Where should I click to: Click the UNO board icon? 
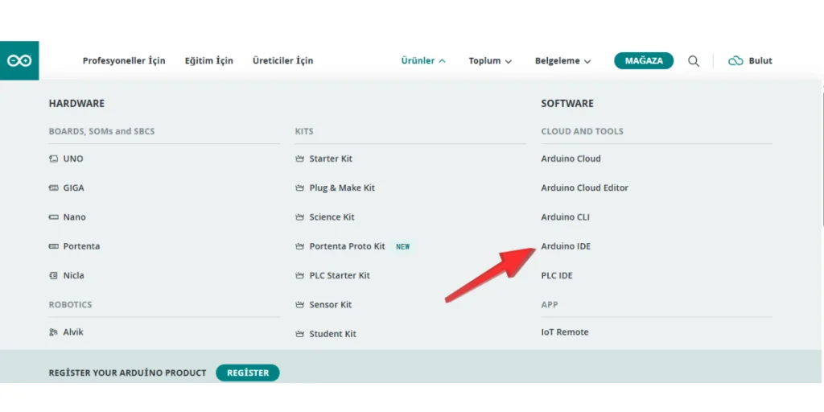[54, 159]
